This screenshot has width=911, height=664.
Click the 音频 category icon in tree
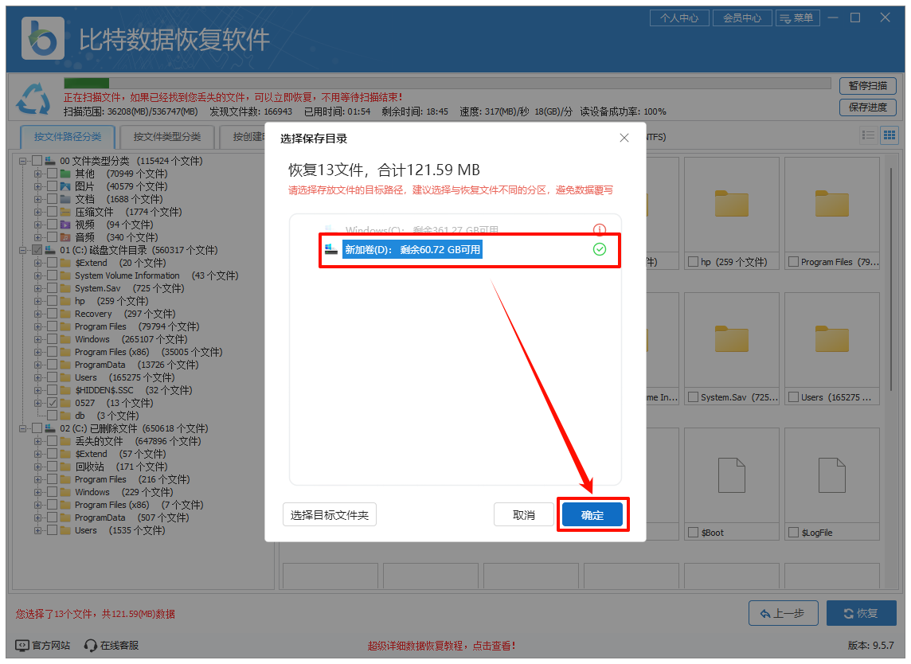click(65, 237)
